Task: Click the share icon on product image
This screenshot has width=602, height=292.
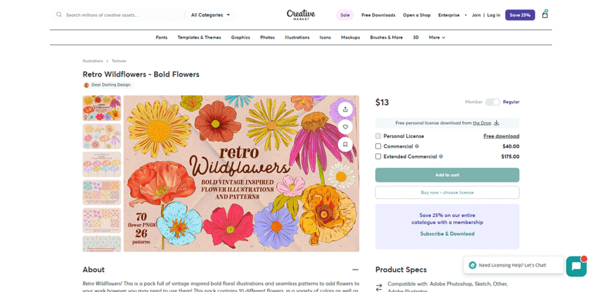Action: click(345, 109)
